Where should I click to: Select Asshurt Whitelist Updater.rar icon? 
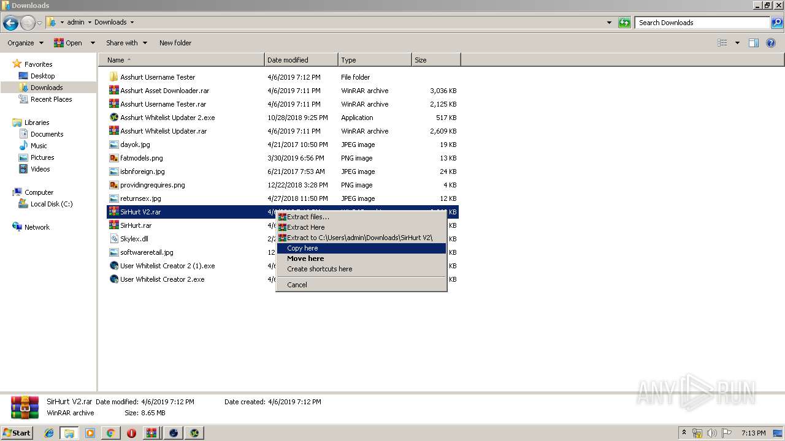pyautogui.click(x=113, y=131)
